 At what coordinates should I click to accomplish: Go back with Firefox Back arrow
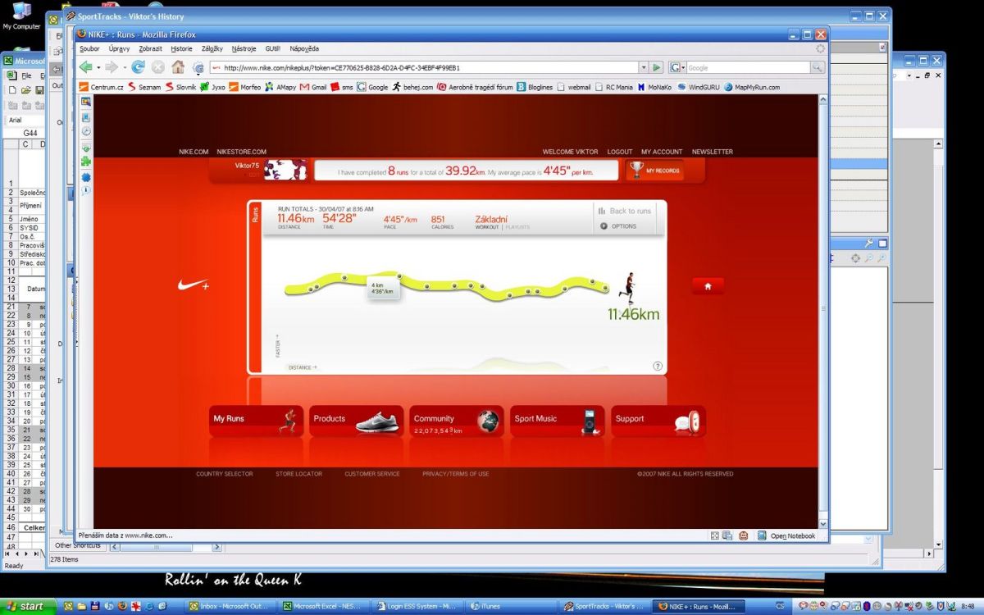[86, 67]
